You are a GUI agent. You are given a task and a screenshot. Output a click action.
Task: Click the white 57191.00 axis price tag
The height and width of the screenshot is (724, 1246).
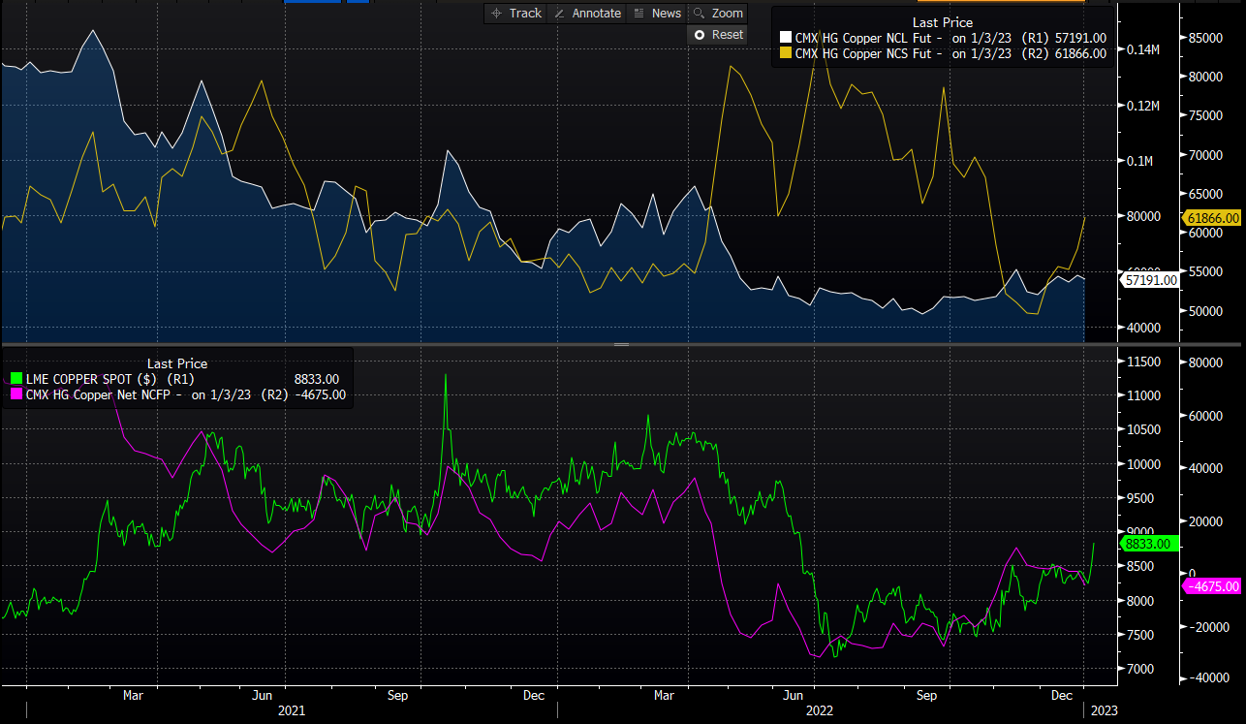(x=1149, y=280)
